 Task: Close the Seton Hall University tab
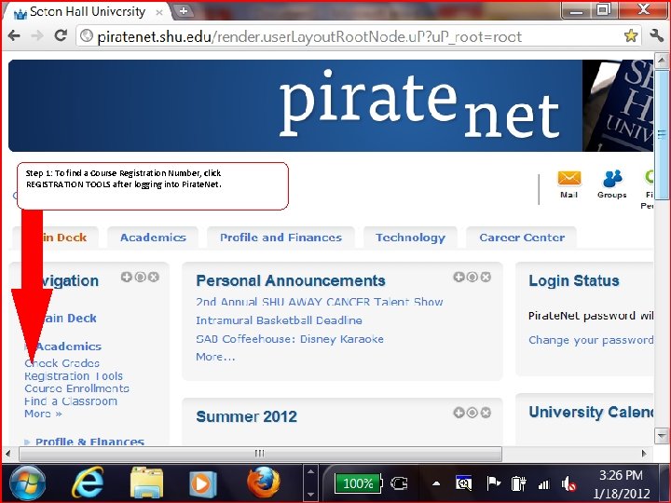pos(159,12)
